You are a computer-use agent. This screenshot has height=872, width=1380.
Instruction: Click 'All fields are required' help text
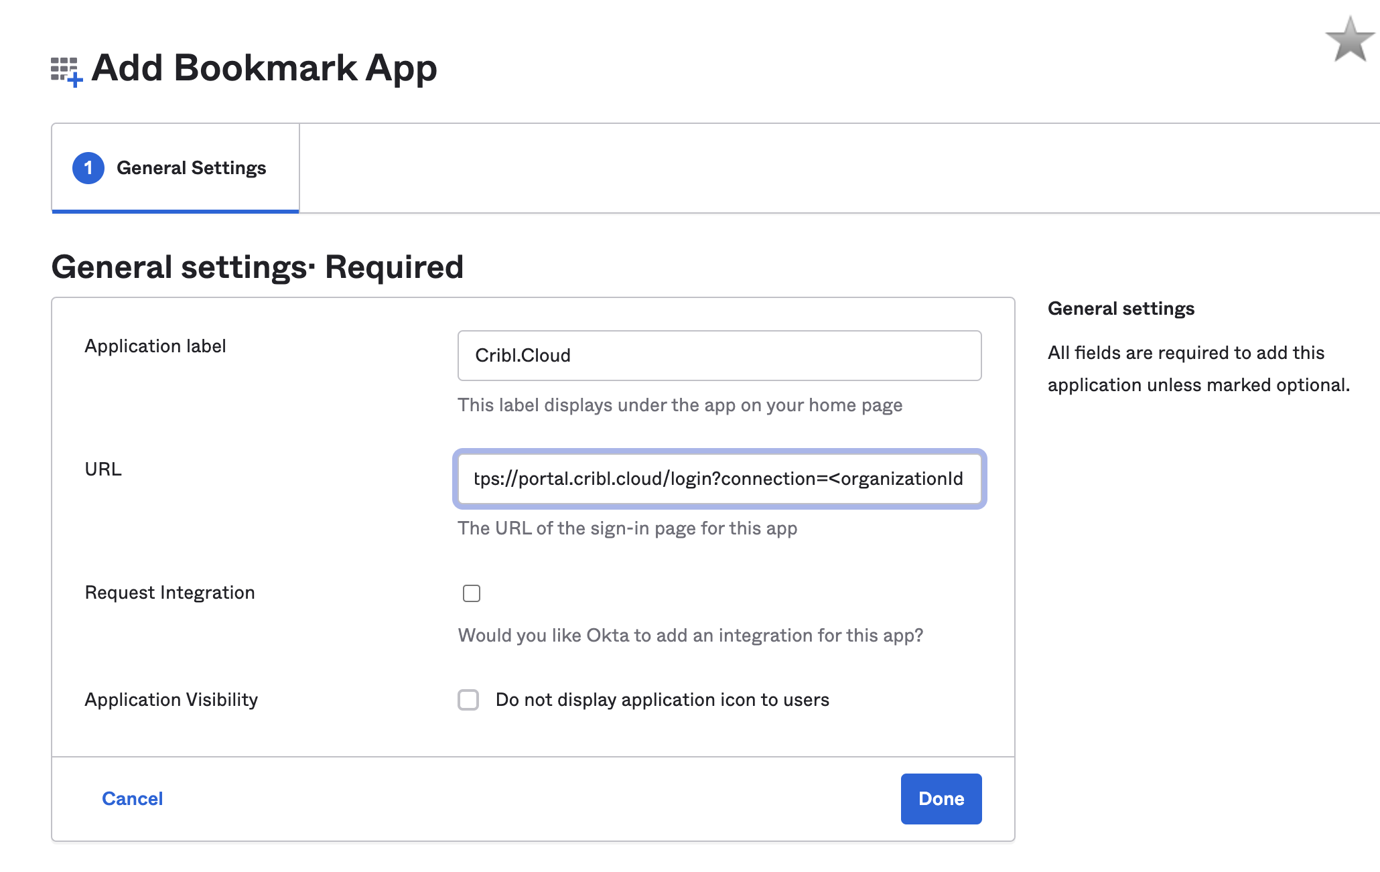(x=1199, y=369)
